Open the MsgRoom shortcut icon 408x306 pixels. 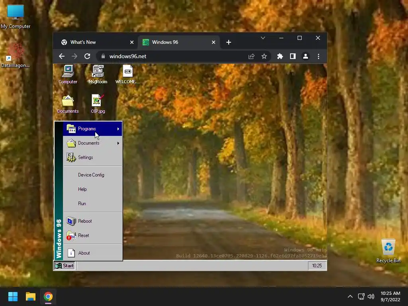coord(98,74)
